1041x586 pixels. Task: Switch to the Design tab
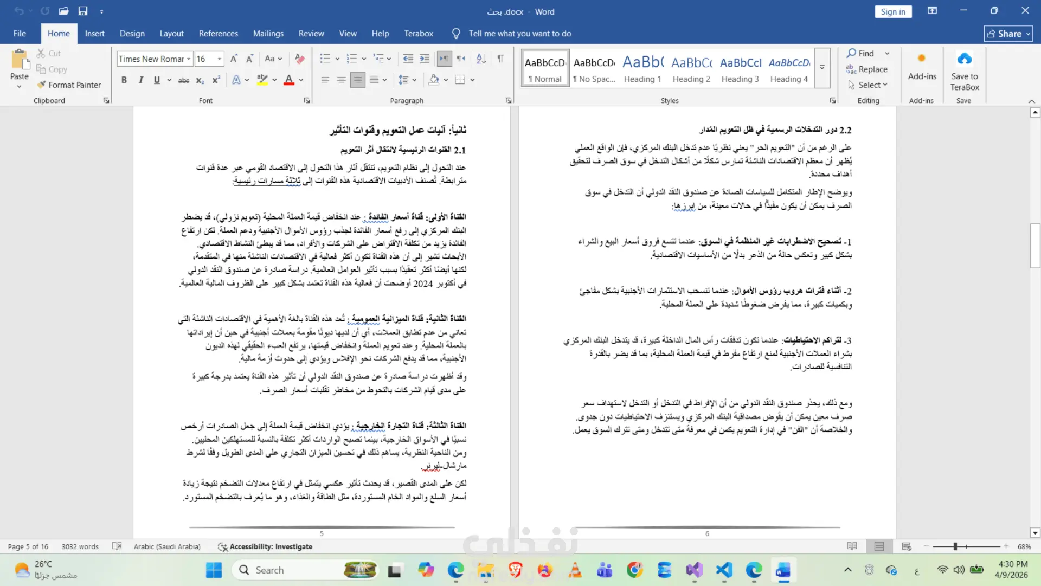point(132,33)
